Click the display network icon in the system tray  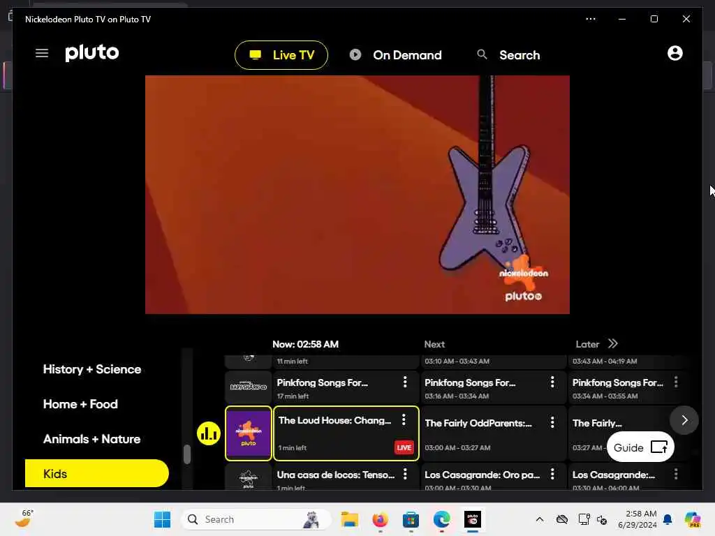[x=584, y=519]
